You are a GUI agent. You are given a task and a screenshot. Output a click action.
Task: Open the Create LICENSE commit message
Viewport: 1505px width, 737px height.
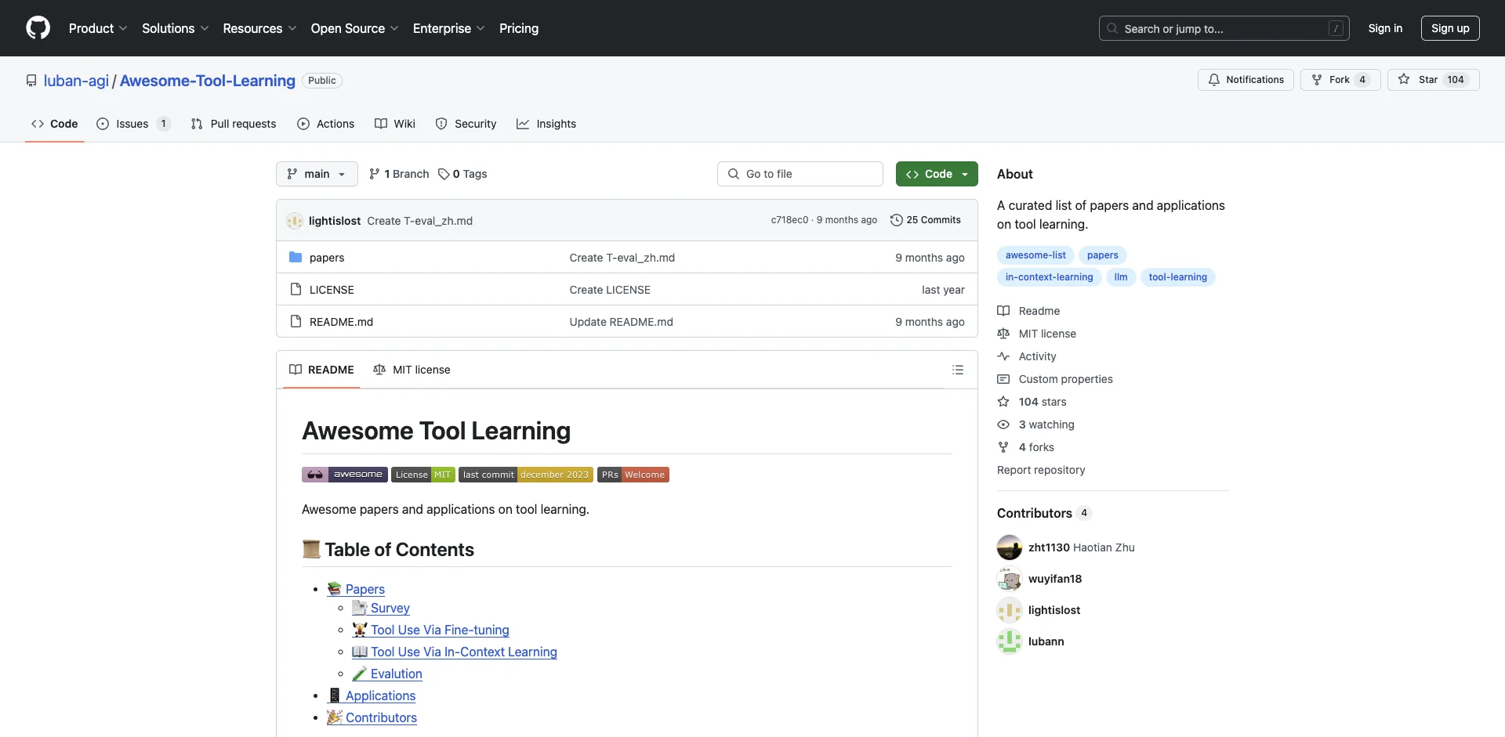[x=610, y=290]
